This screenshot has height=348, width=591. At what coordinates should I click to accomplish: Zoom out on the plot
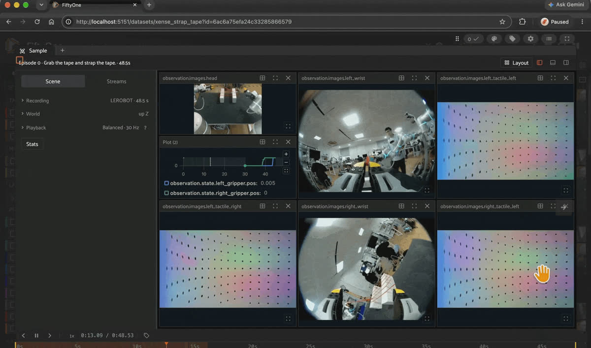point(286,162)
